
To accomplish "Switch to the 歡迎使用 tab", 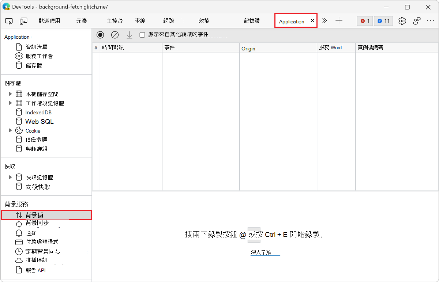I will point(49,21).
